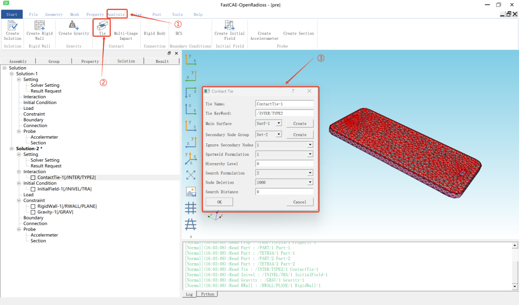The image size is (519, 305).
Task: Switch to isometric xyz view
Action: (x=191, y=158)
